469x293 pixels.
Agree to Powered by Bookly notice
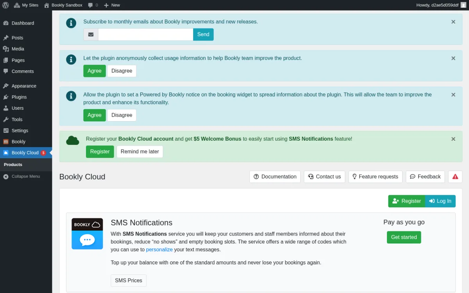(x=95, y=115)
